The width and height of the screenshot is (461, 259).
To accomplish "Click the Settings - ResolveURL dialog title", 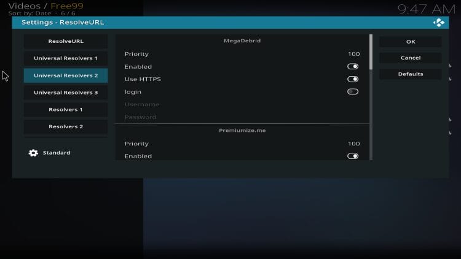I will point(63,22).
